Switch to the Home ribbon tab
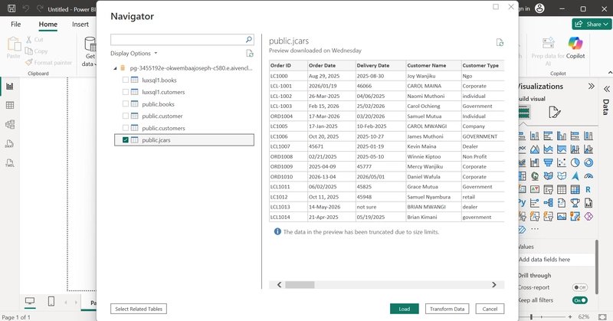 (x=48, y=25)
